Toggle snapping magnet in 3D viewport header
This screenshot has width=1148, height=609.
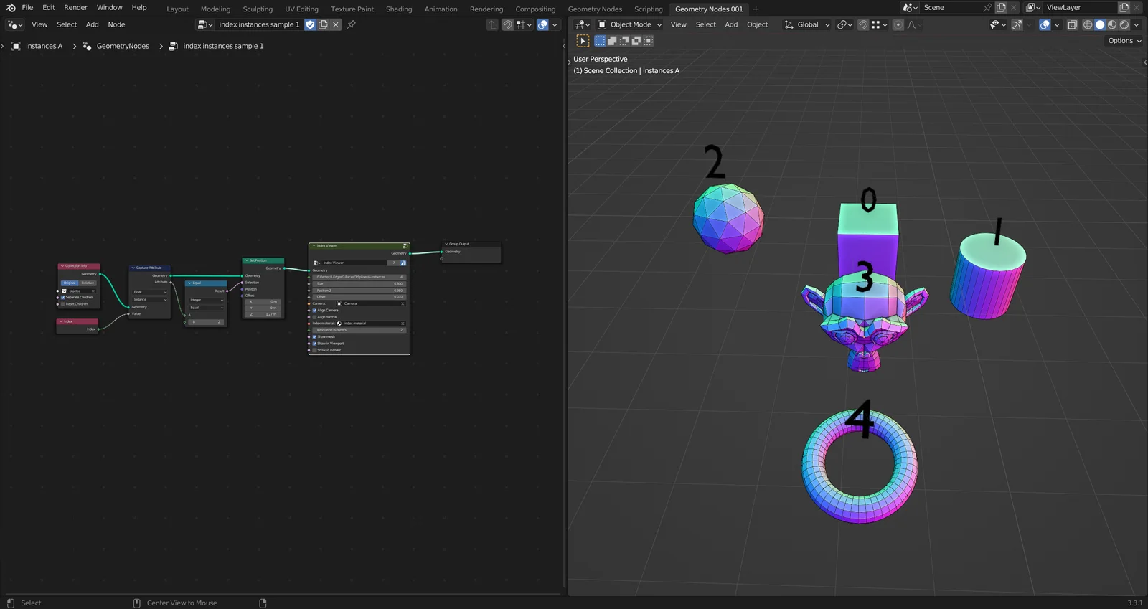(863, 24)
